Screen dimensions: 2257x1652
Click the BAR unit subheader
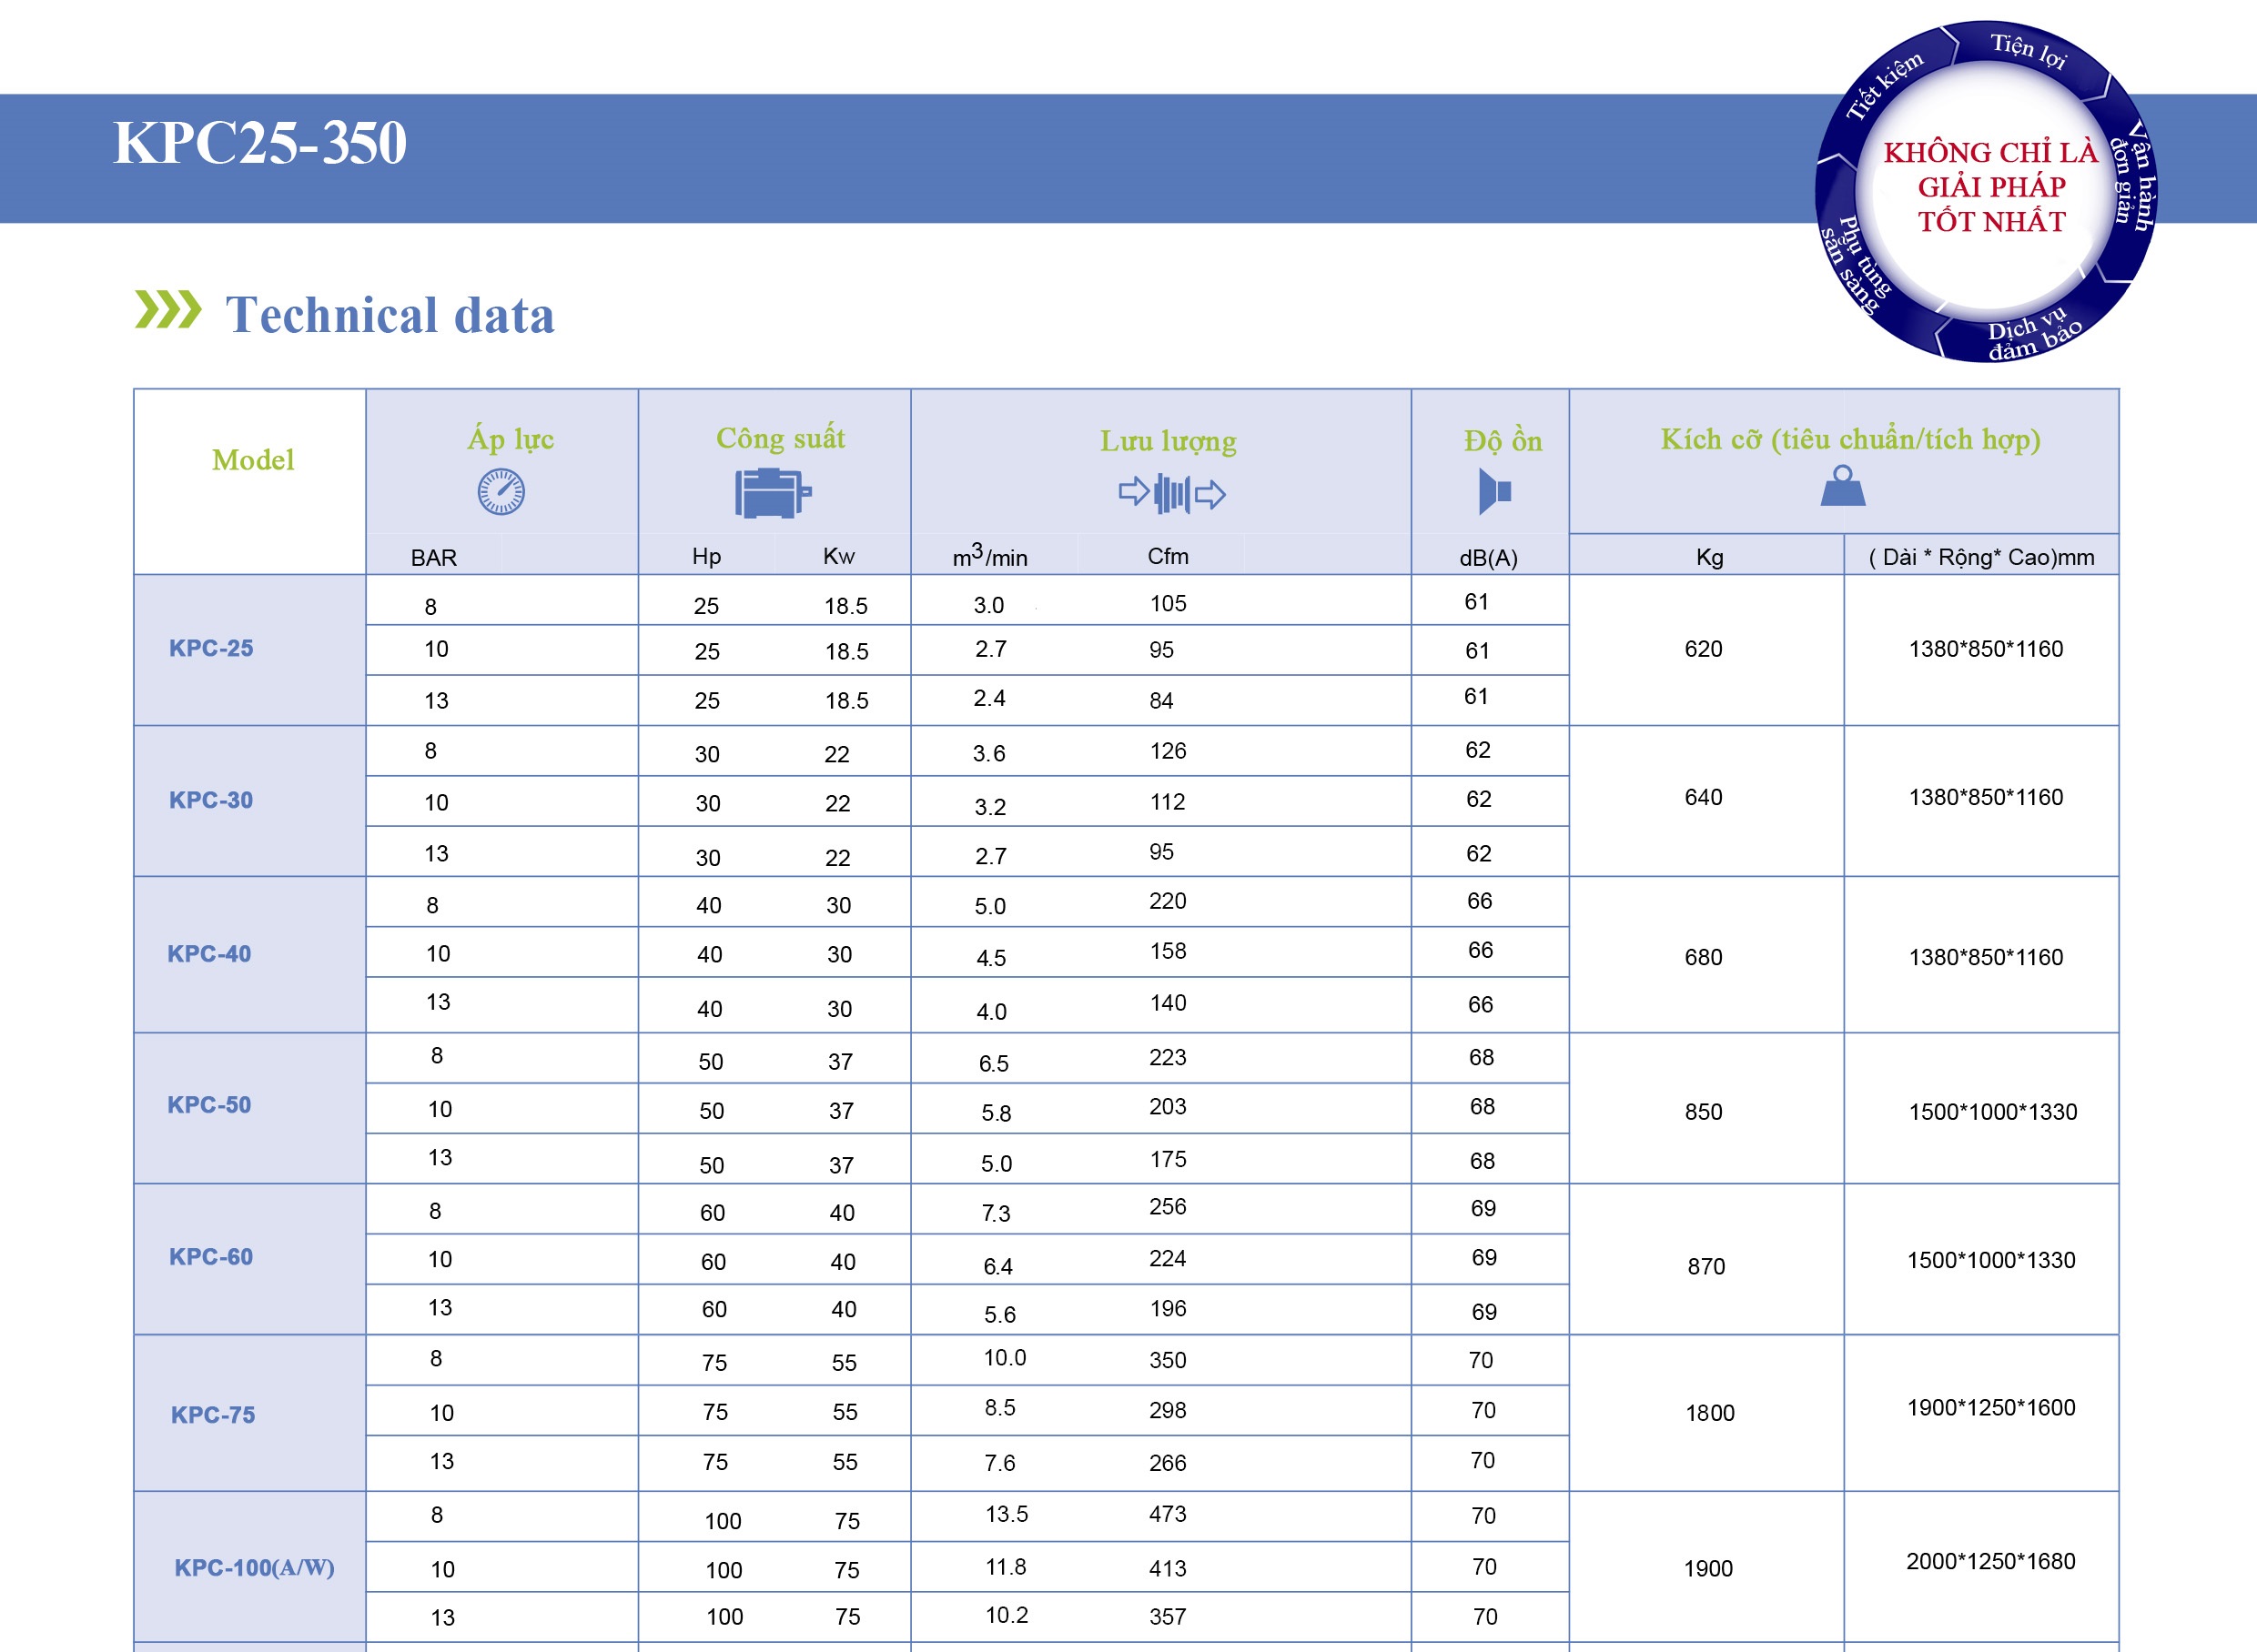point(433,557)
